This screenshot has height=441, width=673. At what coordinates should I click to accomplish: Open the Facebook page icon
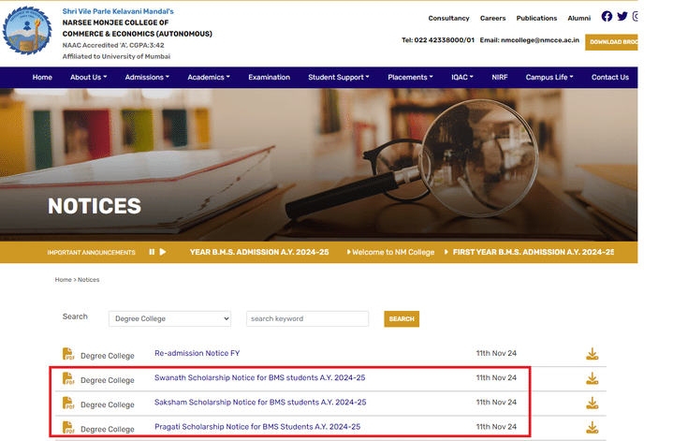[607, 16]
